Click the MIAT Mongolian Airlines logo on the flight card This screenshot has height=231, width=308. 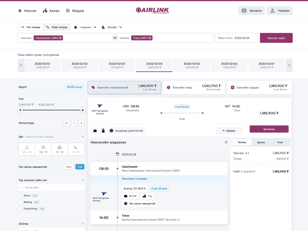(100, 109)
